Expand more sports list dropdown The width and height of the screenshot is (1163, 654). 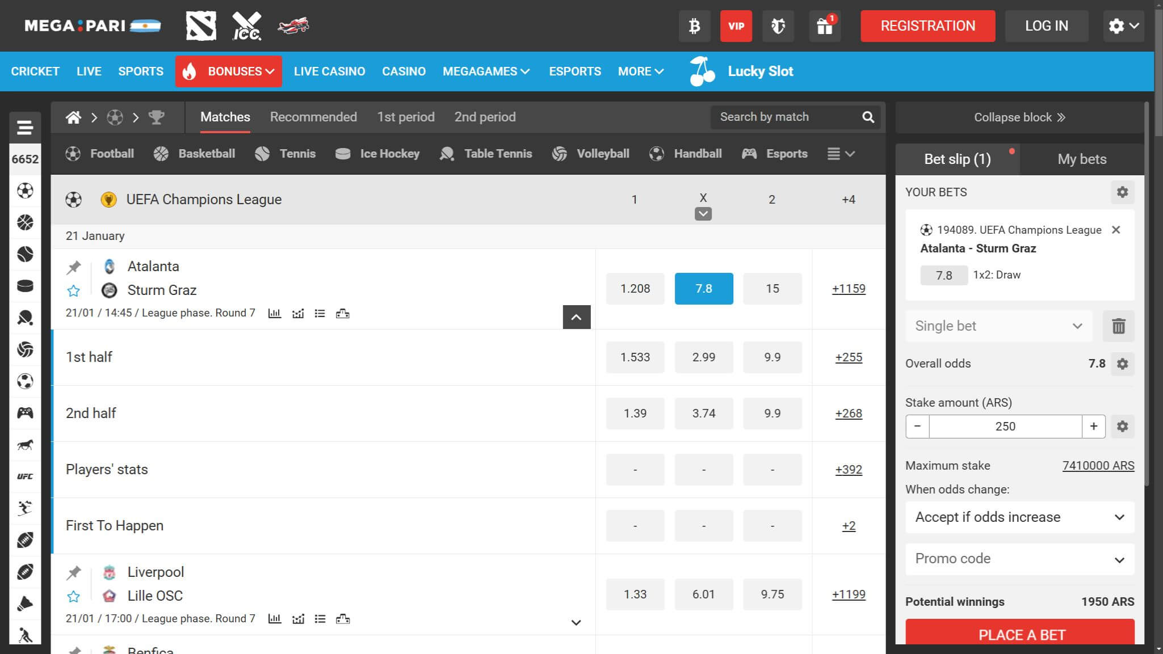pos(841,154)
